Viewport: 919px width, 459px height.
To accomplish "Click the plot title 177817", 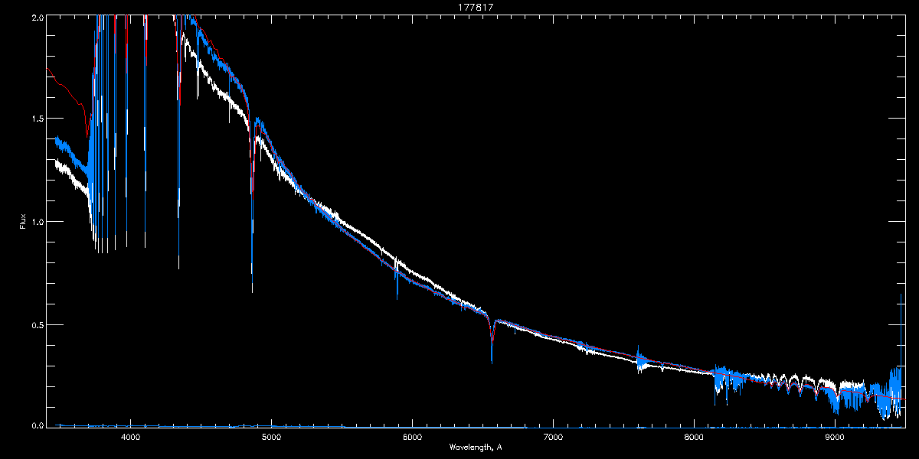I will pyautogui.click(x=475, y=8).
